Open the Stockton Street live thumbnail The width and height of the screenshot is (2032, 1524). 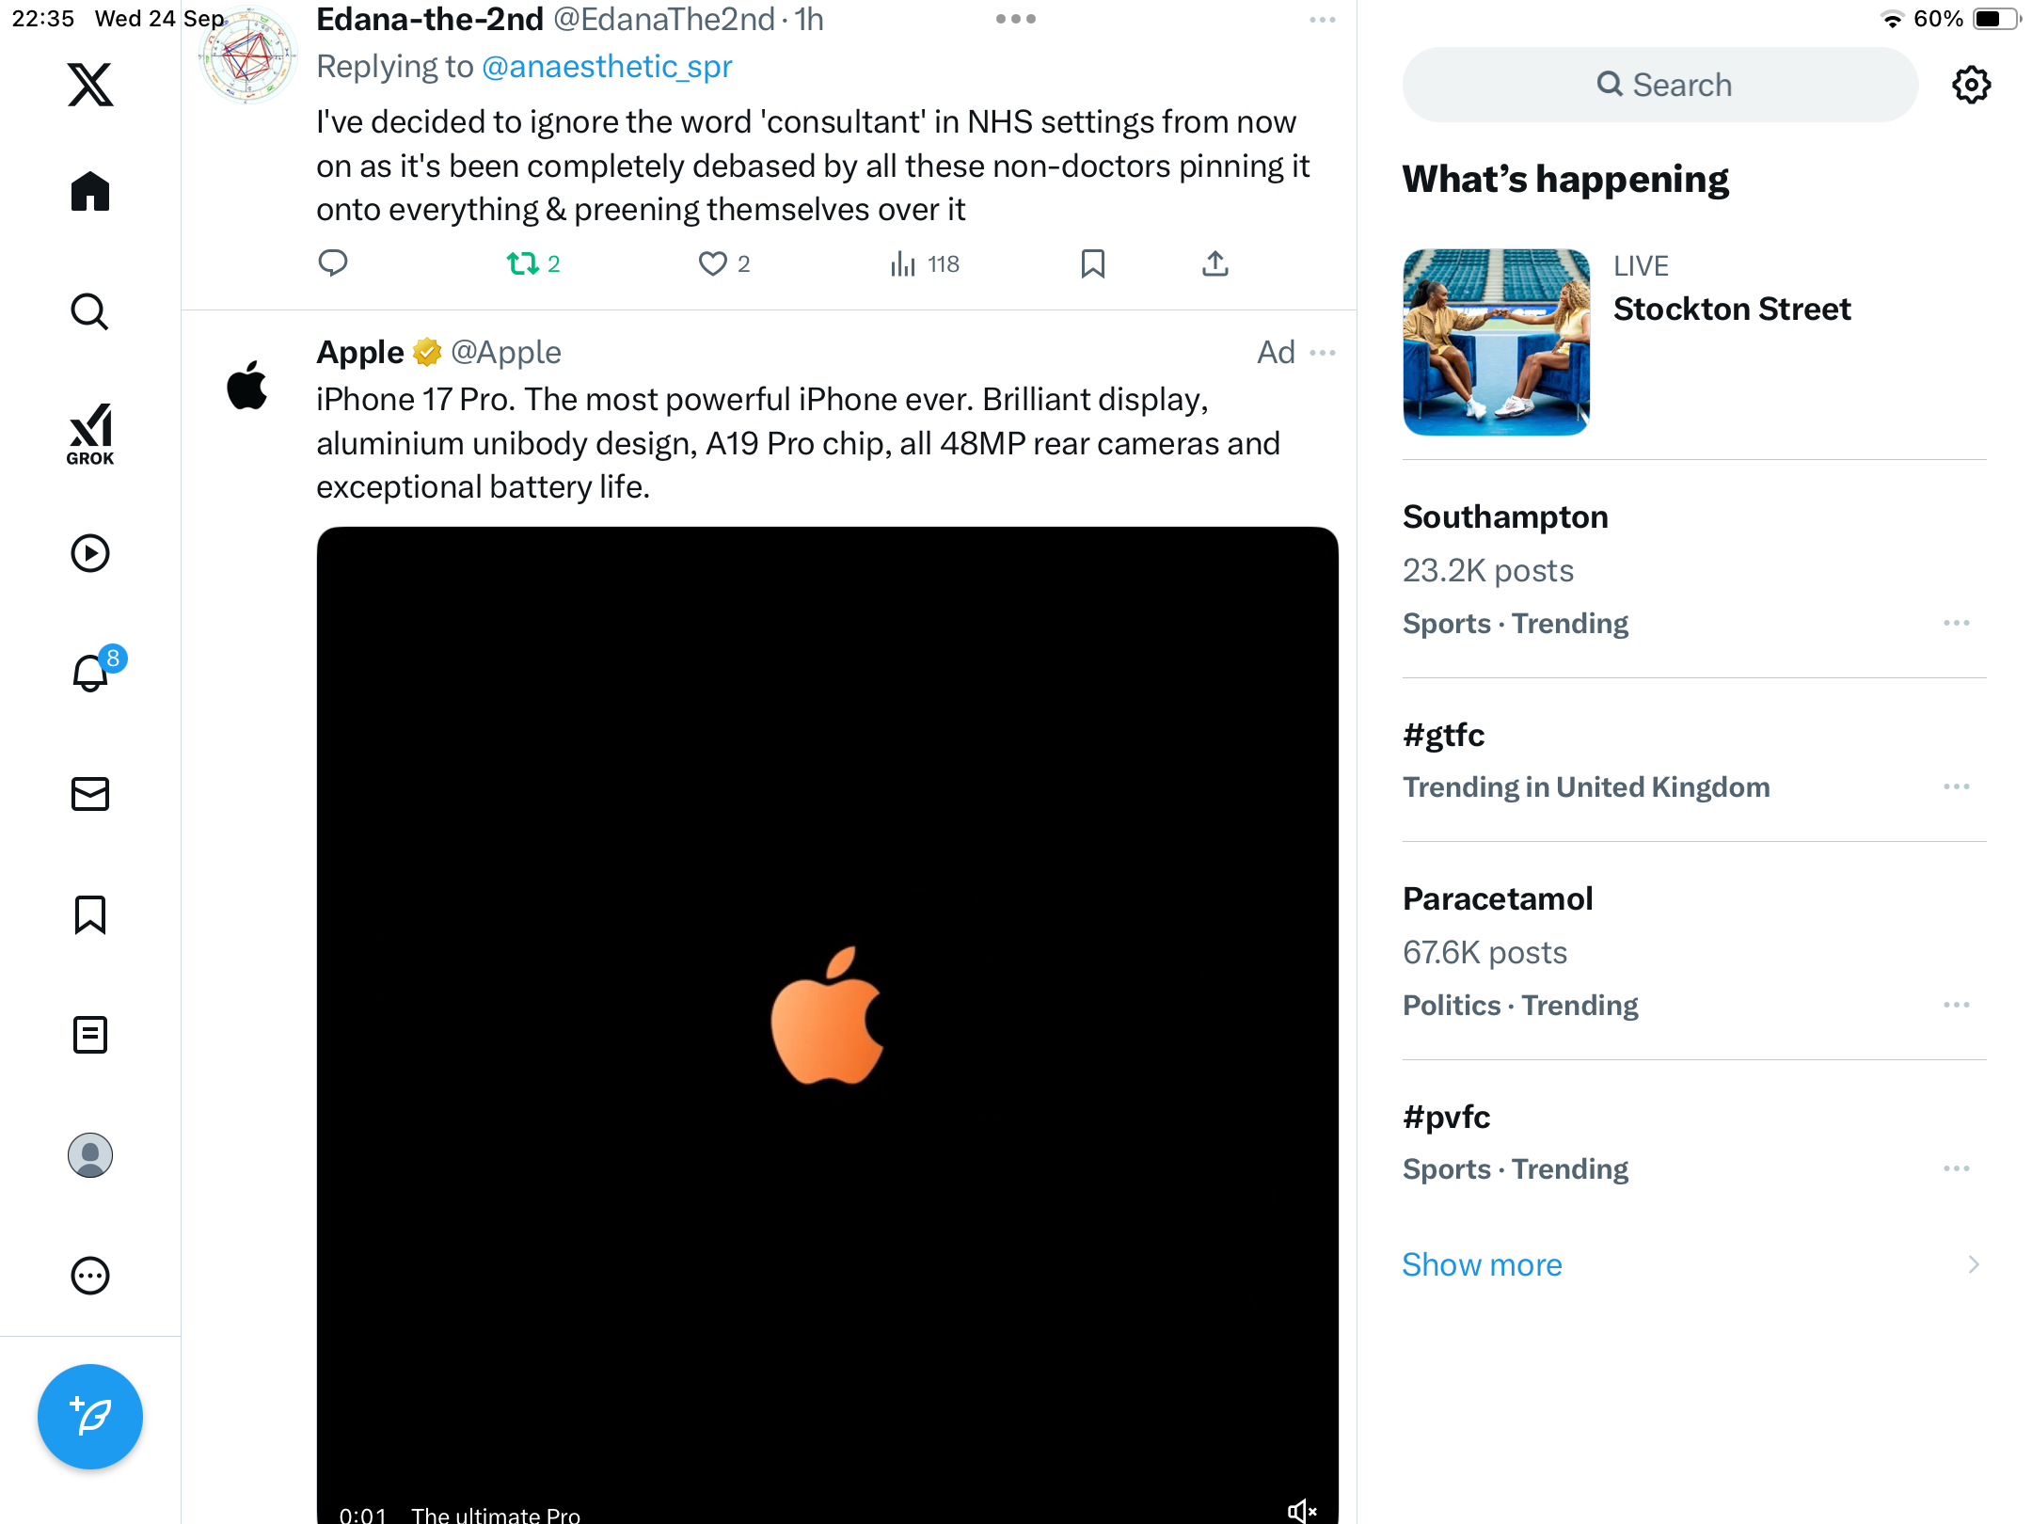coord(1496,342)
